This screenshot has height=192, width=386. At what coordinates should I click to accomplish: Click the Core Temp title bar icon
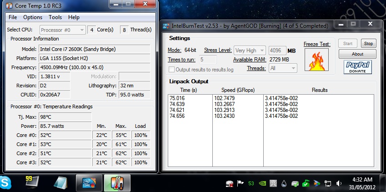(9, 5)
